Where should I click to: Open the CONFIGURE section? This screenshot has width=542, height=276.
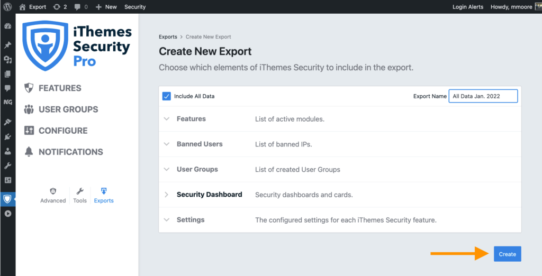[x=63, y=131]
